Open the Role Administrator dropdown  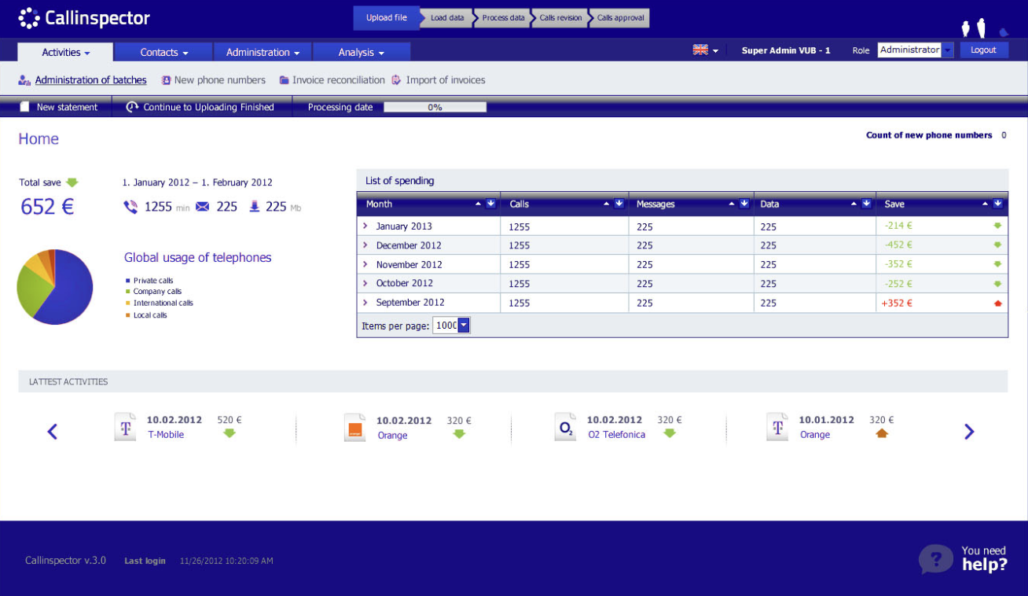[x=948, y=50]
